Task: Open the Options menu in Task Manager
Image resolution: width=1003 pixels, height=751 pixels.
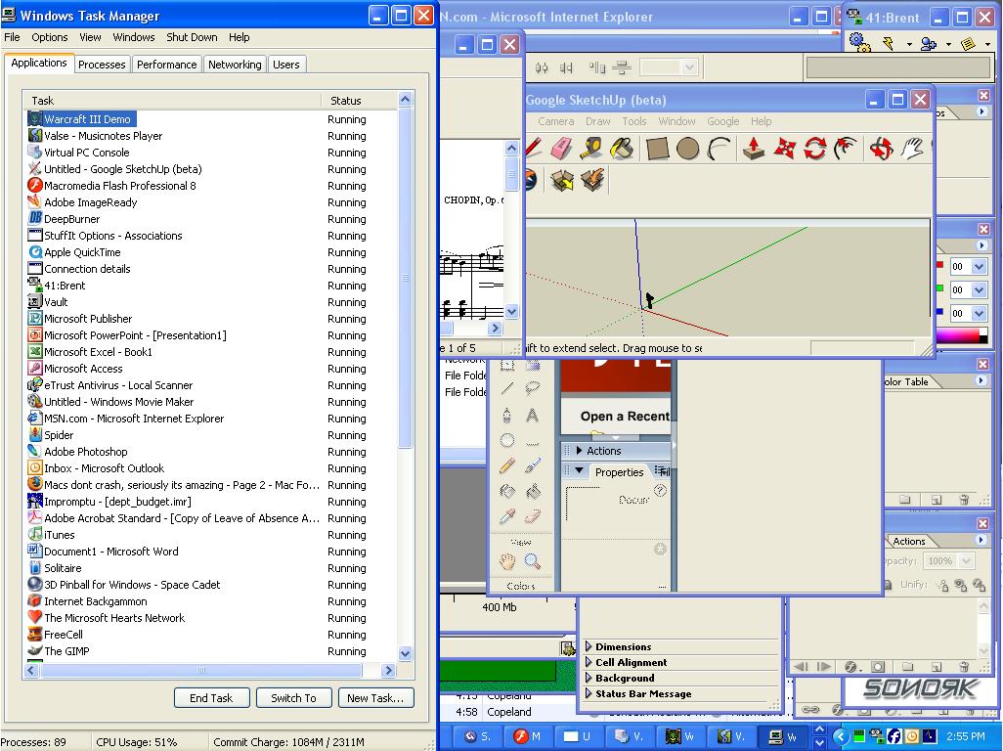Action: coord(50,37)
